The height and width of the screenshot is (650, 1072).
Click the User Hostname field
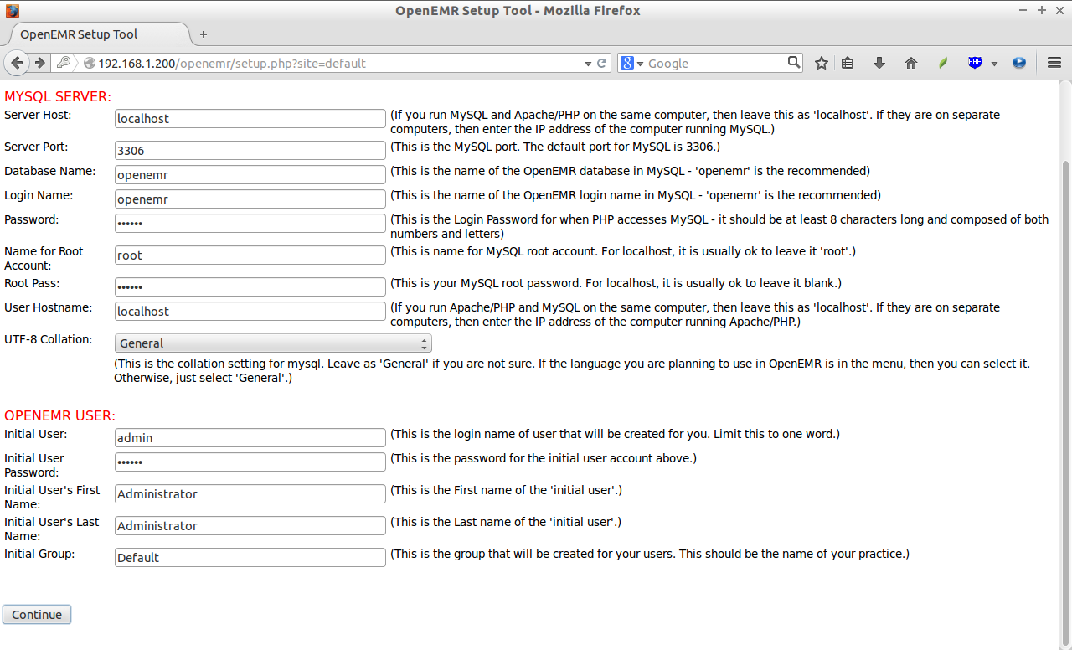pos(250,312)
